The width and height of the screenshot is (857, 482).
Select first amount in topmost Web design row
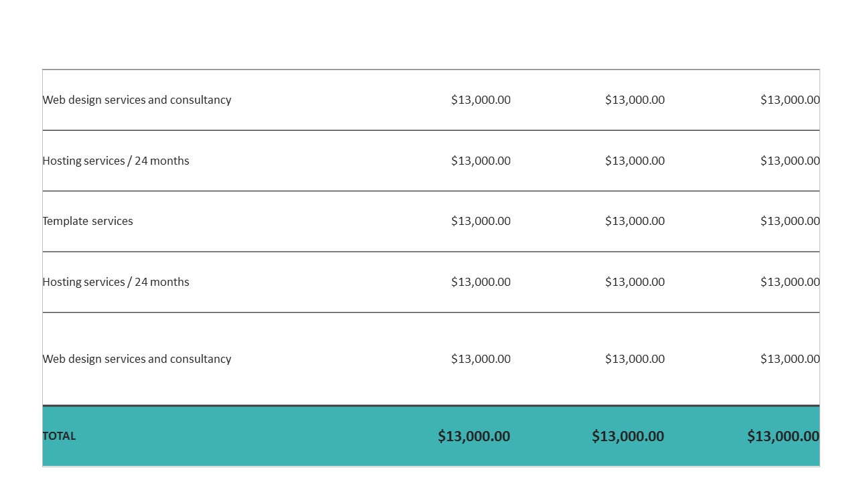[481, 100]
